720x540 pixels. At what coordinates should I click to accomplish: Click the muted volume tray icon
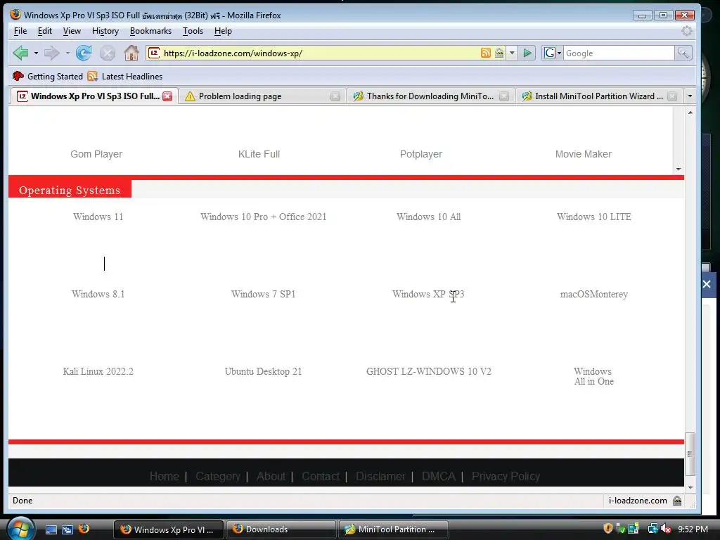(667, 529)
